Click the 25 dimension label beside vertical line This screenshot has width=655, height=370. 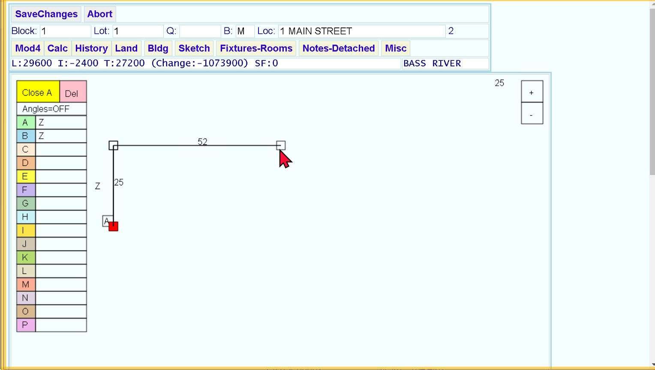(119, 182)
